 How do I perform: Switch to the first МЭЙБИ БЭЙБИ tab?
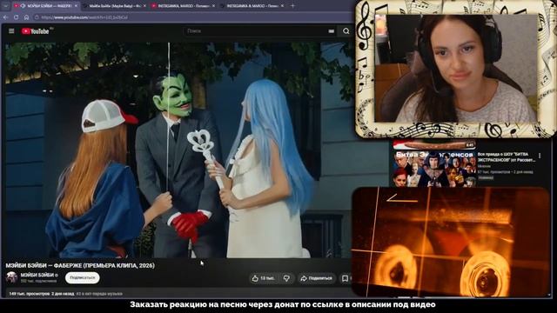[x=45, y=6]
